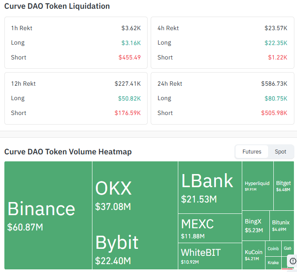Viewport: 297px width, 272px height.
Task: Select the 24h Long value $80.75K
Action: pos(276,98)
